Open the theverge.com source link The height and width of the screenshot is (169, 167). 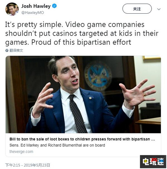click(21, 152)
